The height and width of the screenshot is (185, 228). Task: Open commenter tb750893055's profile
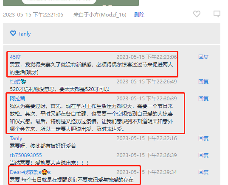(x=26, y=155)
